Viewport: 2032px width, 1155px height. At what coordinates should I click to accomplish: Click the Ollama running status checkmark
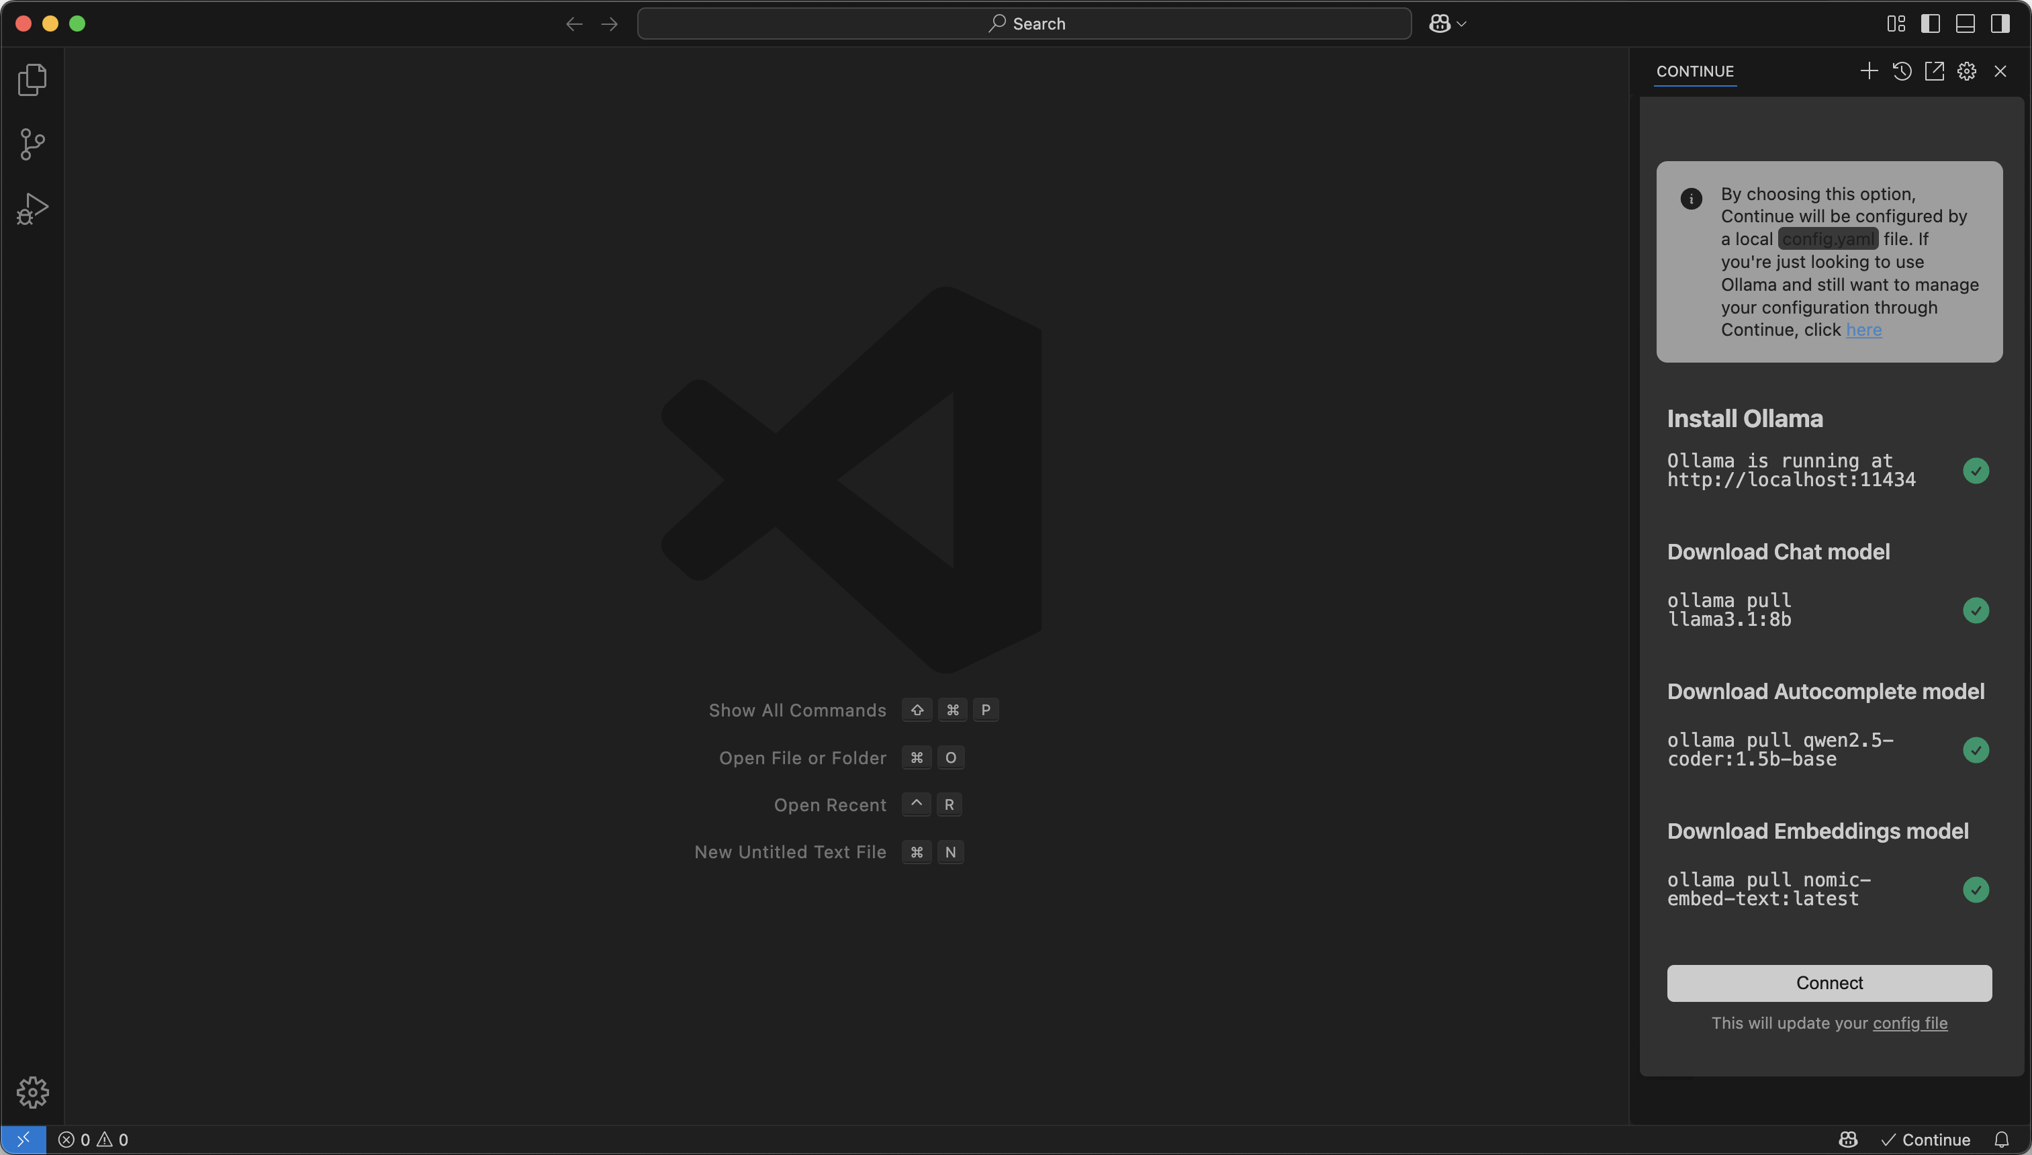pyautogui.click(x=1976, y=471)
